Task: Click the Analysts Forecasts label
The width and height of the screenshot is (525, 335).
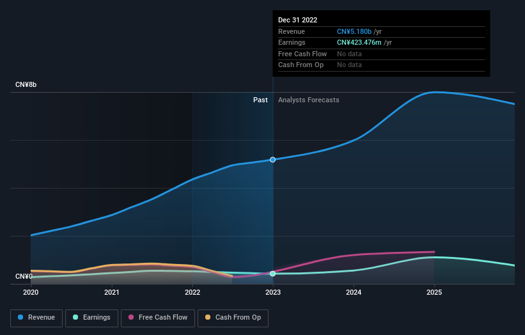Action: (x=308, y=100)
